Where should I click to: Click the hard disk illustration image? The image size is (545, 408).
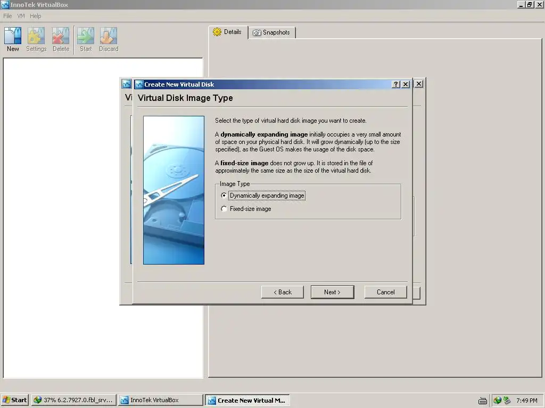pos(174,190)
